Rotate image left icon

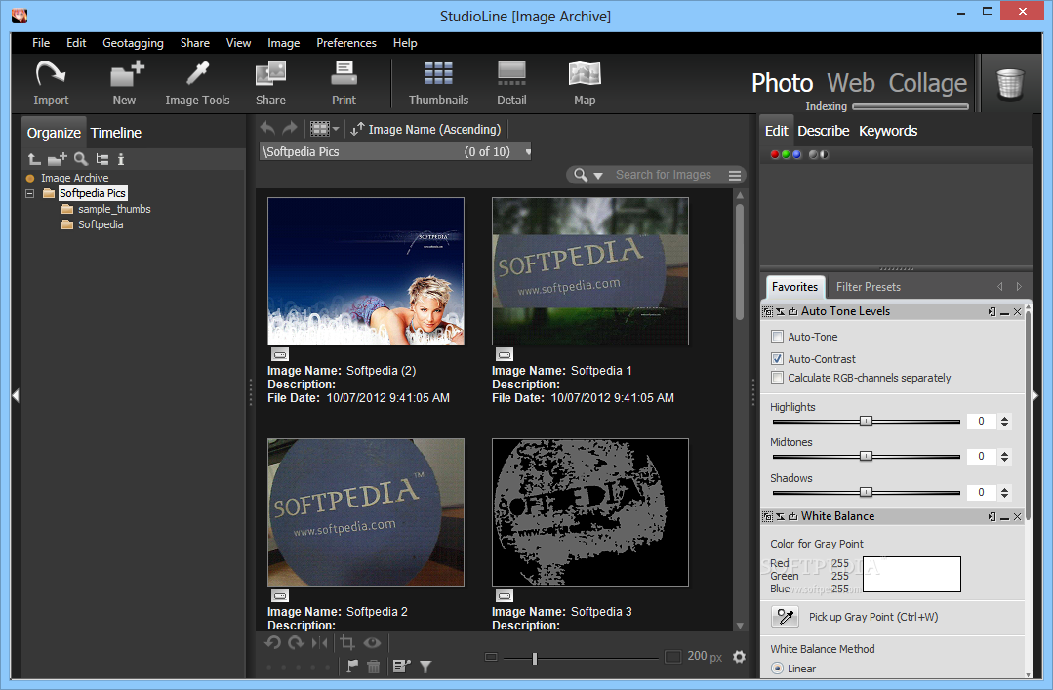(272, 643)
